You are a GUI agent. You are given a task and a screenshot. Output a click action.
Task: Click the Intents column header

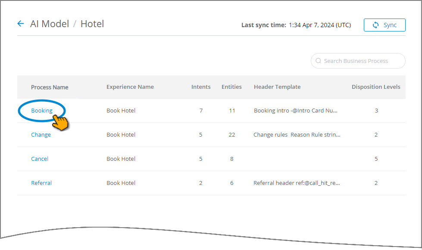[201, 87]
